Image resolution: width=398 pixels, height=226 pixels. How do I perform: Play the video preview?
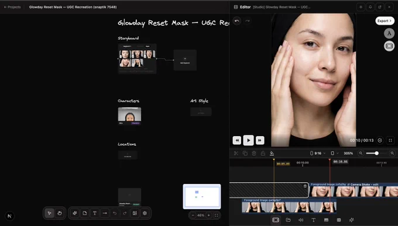point(249,140)
